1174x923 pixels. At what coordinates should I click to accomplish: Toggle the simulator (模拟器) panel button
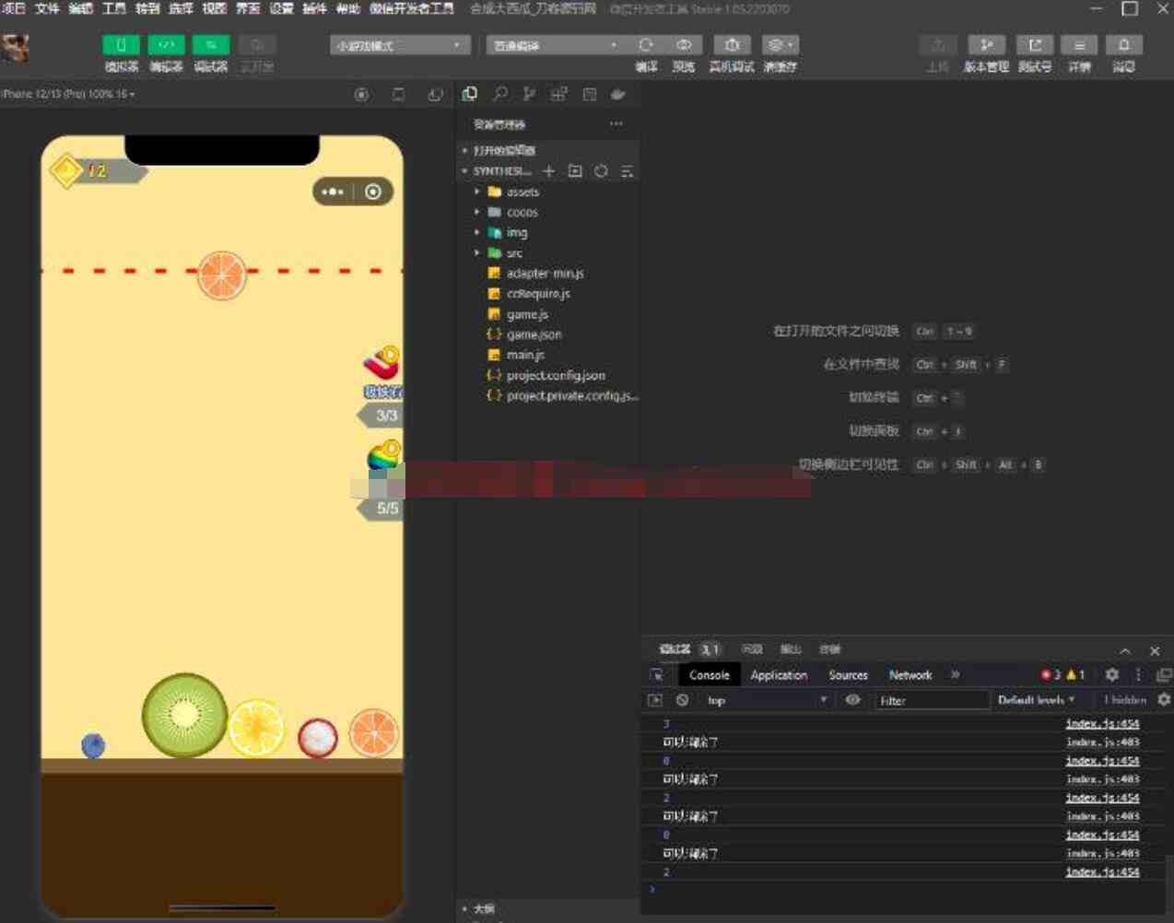tap(121, 45)
